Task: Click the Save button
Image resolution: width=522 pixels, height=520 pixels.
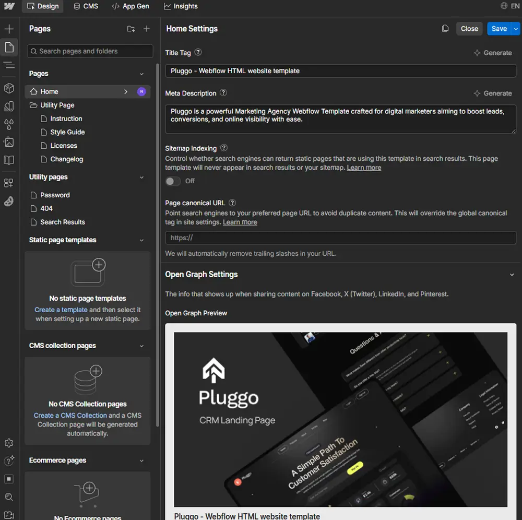Action: 499,29
